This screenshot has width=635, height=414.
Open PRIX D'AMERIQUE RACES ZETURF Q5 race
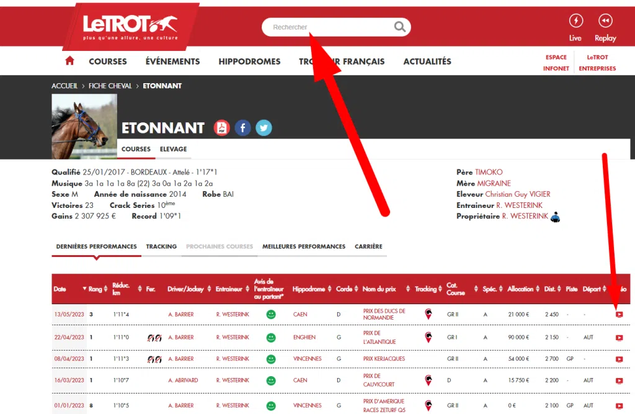point(384,405)
